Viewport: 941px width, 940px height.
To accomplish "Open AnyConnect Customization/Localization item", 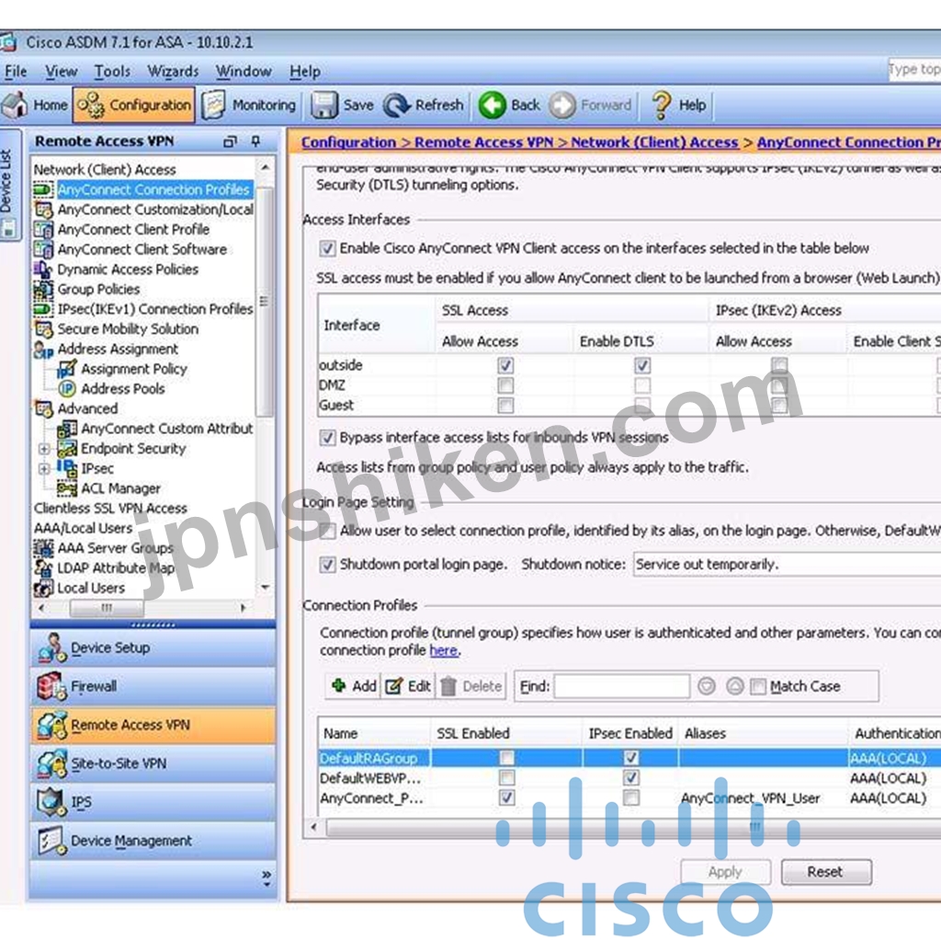I will click(155, 210).
